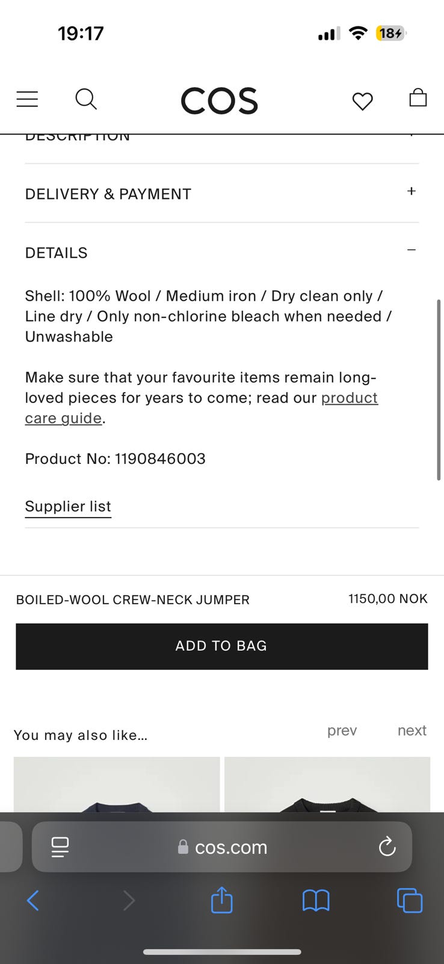Show prev recommended products
444x964 pixels.
[x=342, y=730]
